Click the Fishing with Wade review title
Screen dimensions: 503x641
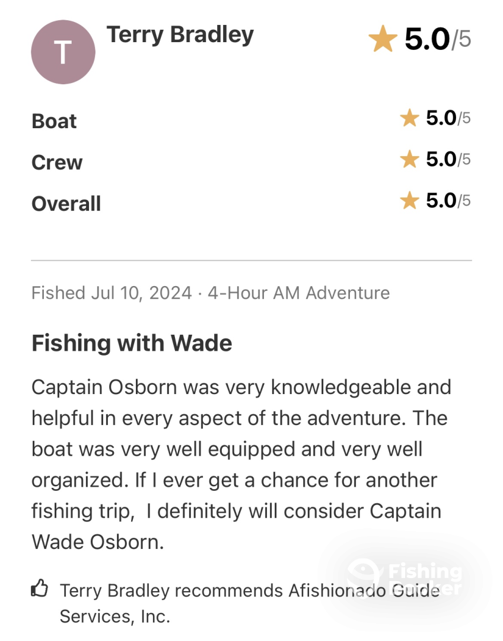coord(132,343)
